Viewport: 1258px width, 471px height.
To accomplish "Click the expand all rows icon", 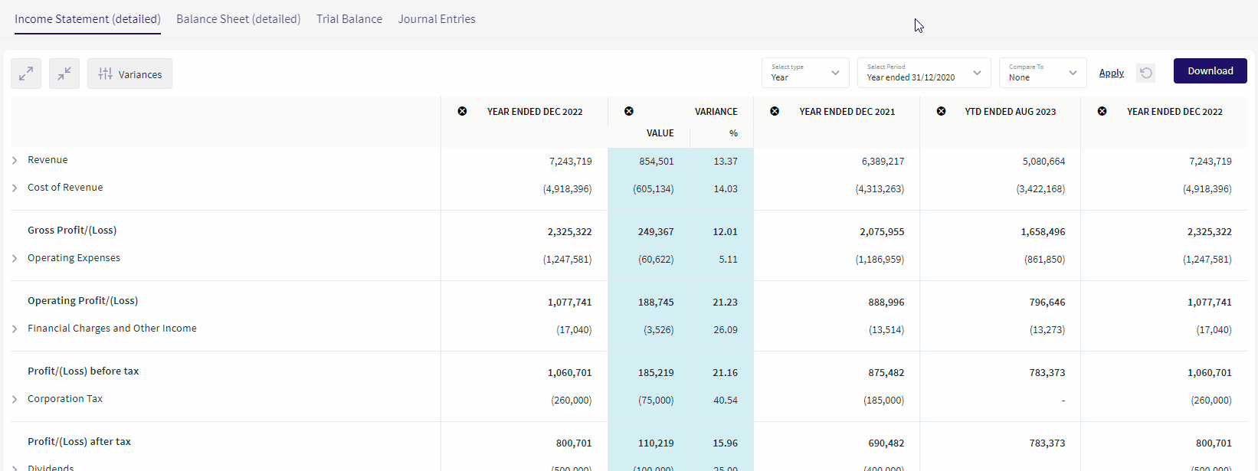I will click(26, 74).
